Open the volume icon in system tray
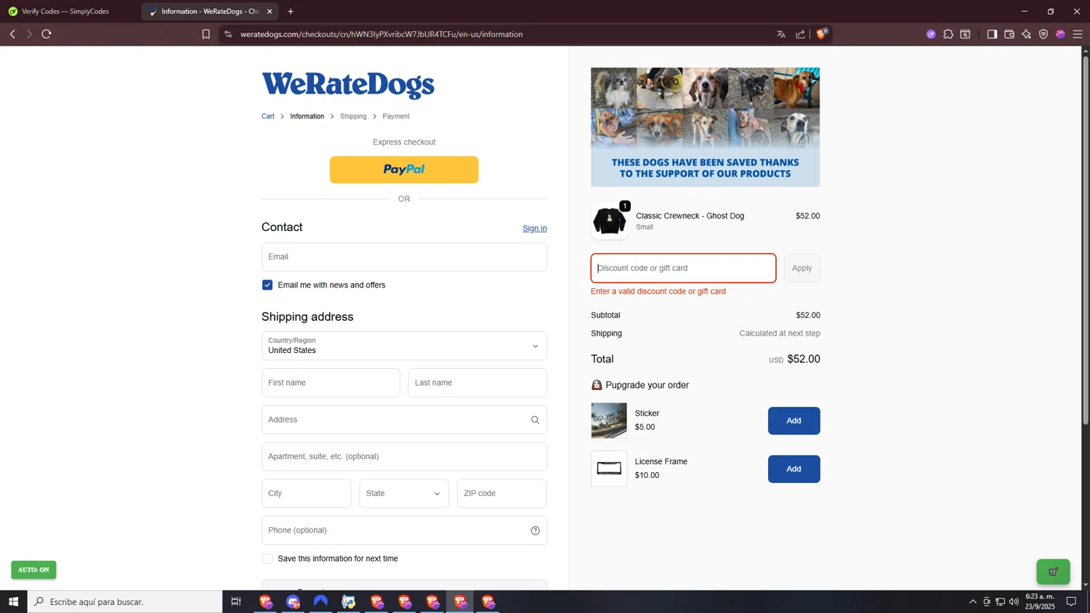Screen dimensions: 1090x613 1014,601
